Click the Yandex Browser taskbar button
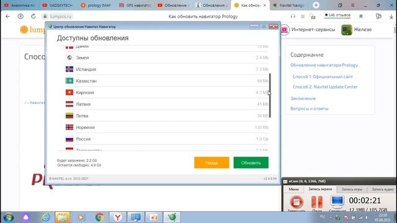Viewport: 397px width, 223px height. coord(118,217)
